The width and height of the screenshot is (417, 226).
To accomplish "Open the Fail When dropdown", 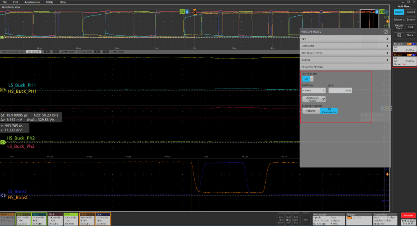I will pyautogui.click(x=314, y=90).
